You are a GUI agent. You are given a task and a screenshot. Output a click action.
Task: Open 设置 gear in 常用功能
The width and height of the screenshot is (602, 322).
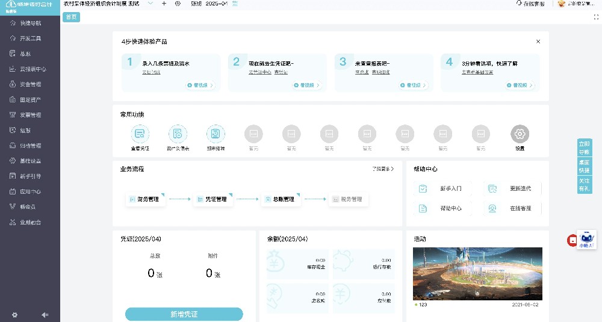pos(520,134)
